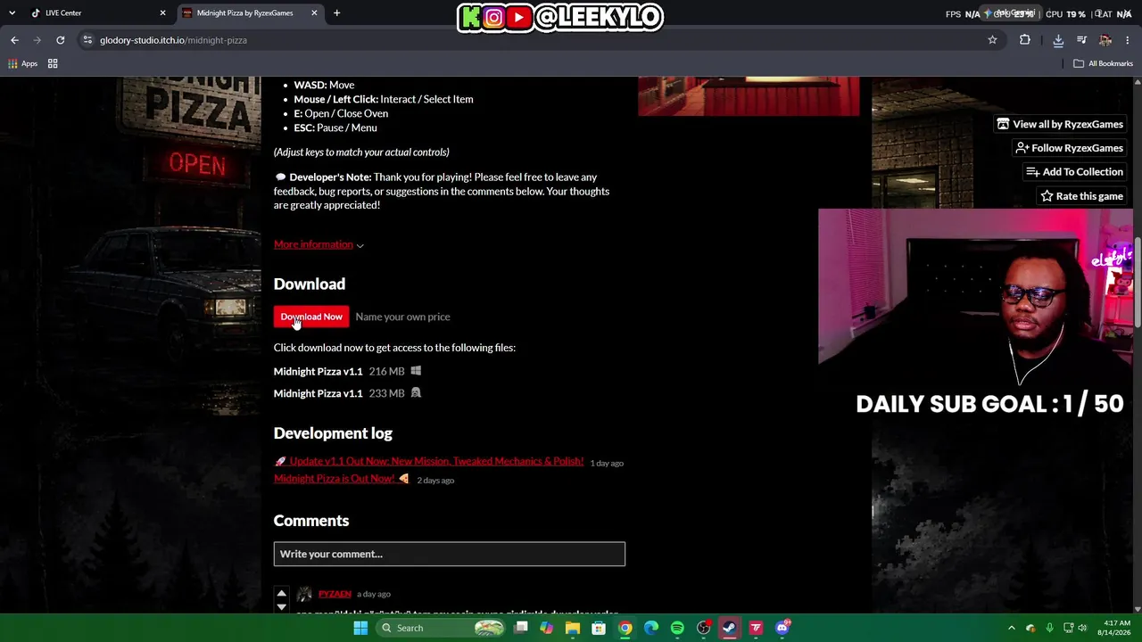Open the tab search dropdown arrow
1142x642 pixels.
pos(12,13)
